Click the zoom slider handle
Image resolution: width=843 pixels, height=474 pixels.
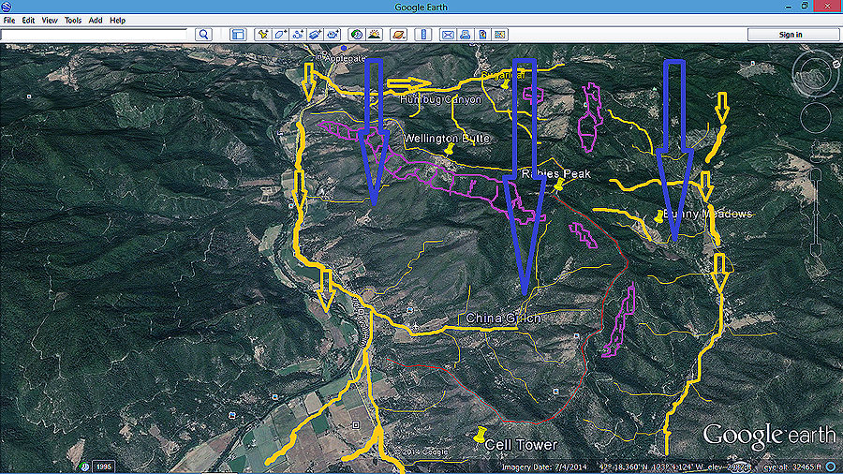point(816,214)
